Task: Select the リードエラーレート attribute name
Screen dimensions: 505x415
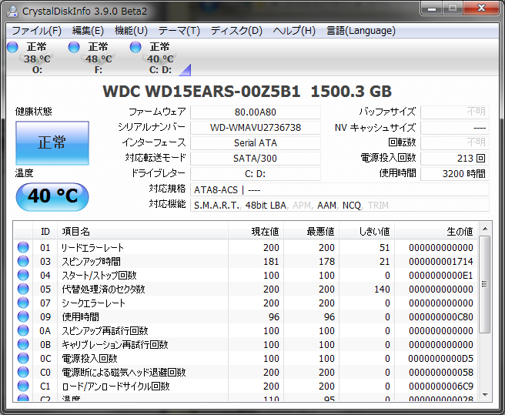Action: [x=92, y=247]
